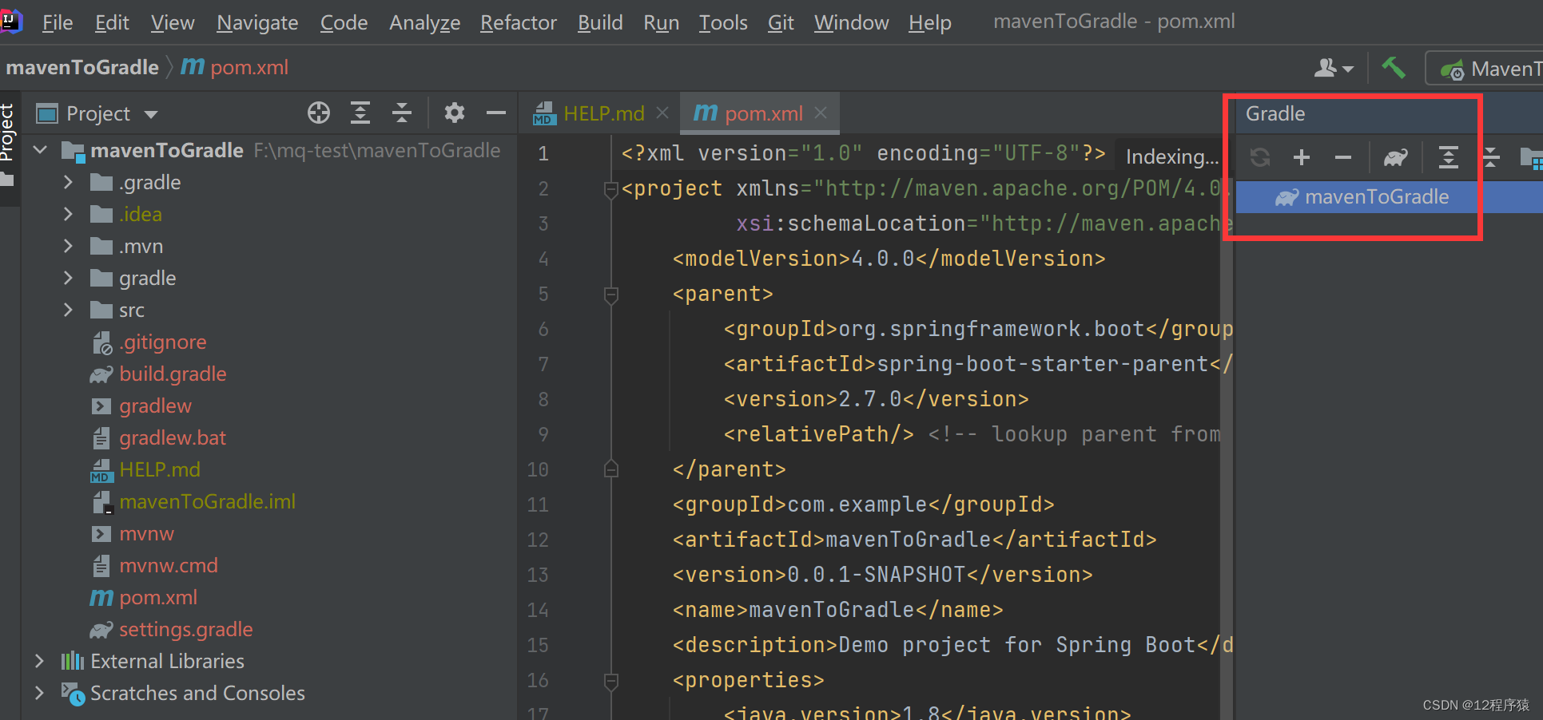Click the IntelliJ IDEA logo icon
The width and height of the screenshot is (1543, 720).
click(11, 22)
